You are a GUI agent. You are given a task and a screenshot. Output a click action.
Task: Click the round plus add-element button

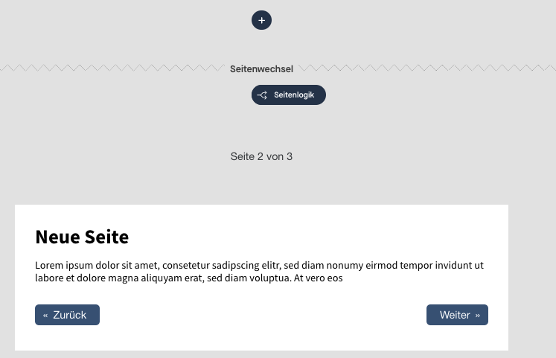pos(262,20)
